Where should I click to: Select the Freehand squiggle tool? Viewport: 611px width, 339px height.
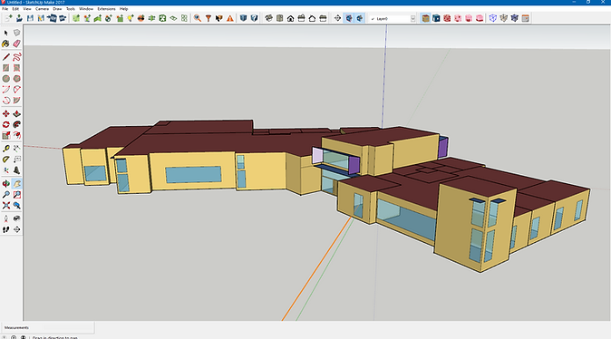click(x=16, y=57)
